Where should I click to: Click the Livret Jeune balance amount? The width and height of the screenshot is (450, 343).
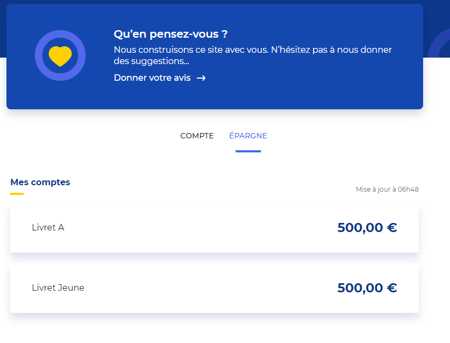tap(367, 288)
